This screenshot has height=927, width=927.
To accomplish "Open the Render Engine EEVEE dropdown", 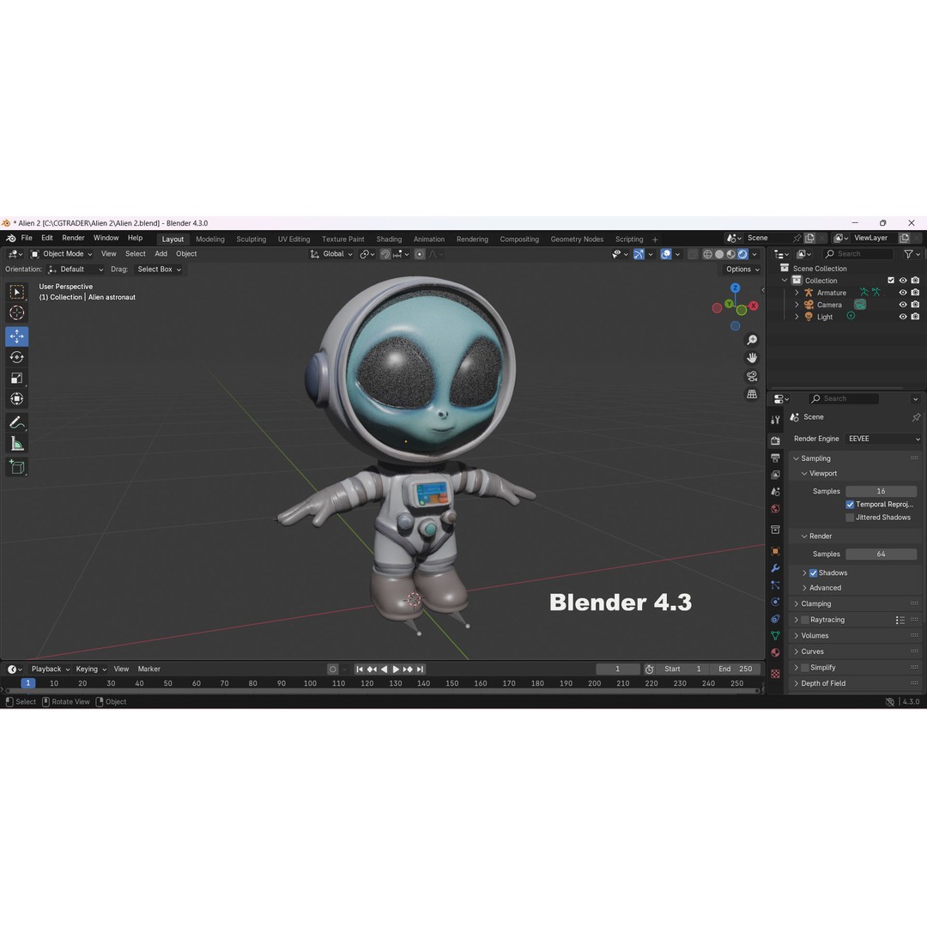I will [883, 439].
